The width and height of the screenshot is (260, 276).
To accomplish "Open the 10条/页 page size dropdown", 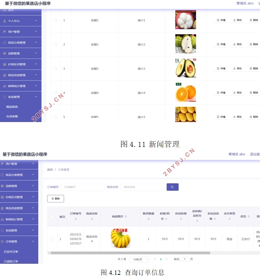I will [139, 259].
